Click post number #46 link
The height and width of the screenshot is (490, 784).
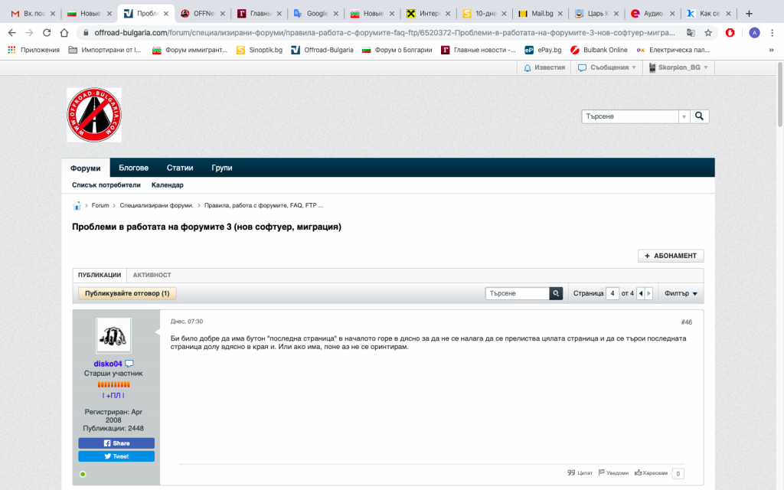(x=687, y=322)
